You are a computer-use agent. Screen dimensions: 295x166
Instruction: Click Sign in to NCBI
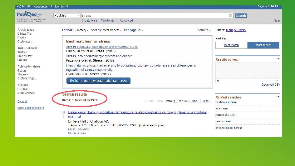tap(268, 6)
